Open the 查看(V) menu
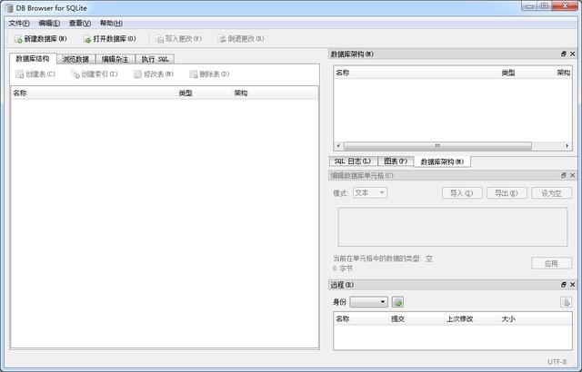Viewport: 582px width, 372px height. 80,24
